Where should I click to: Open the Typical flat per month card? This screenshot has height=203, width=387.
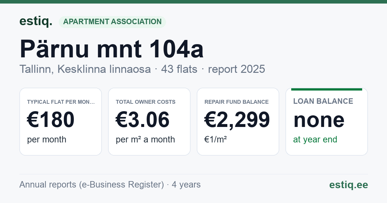(x=61, y=121)
